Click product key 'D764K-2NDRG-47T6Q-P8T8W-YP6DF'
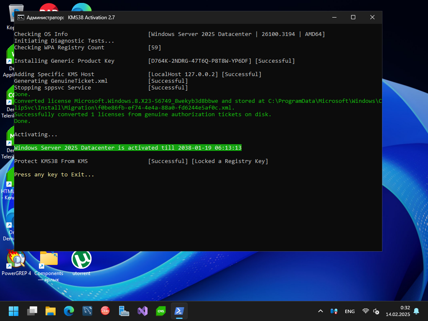This screenshot has width=428, height=321. click(200, 61)
